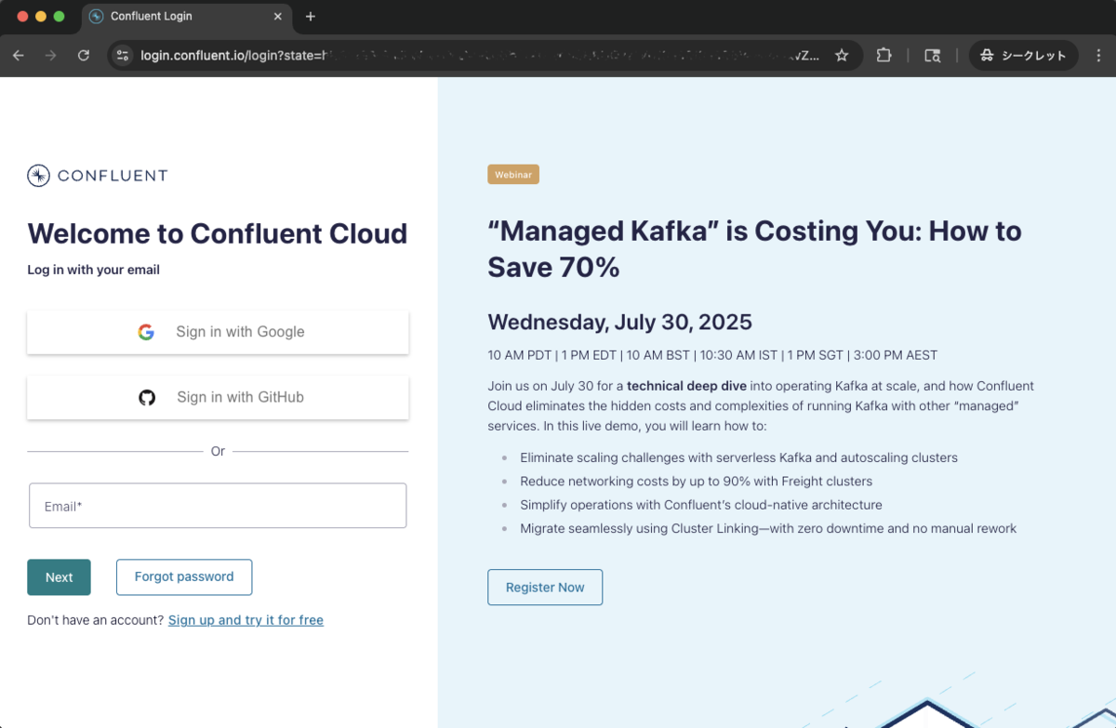This screenshot has width=1116, height=728.
Task: Click the 10 AM PDT time zone line
Action: pyautogui.click(x=712, y=355)
